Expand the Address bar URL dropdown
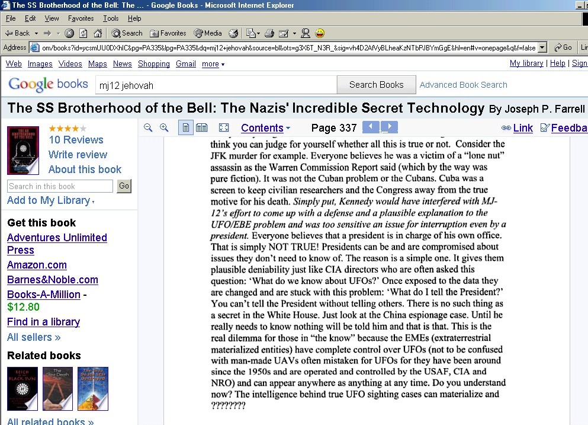Viewport: 588px width, 425px height. (x=542, y=47)
